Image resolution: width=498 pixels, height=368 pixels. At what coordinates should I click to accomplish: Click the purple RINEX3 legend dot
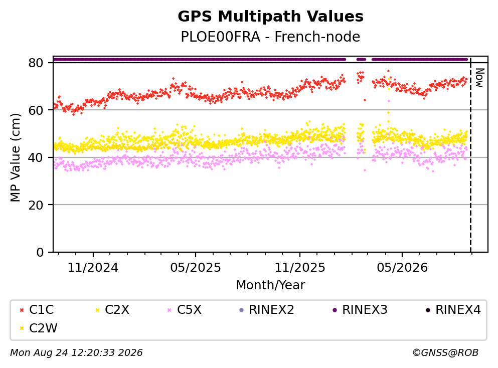click(335, 310)
